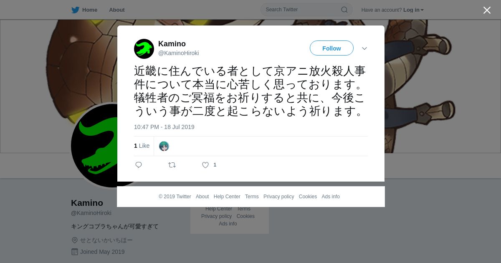
Task: Click the reply speech bubble icon
Action: click(139, 165)
